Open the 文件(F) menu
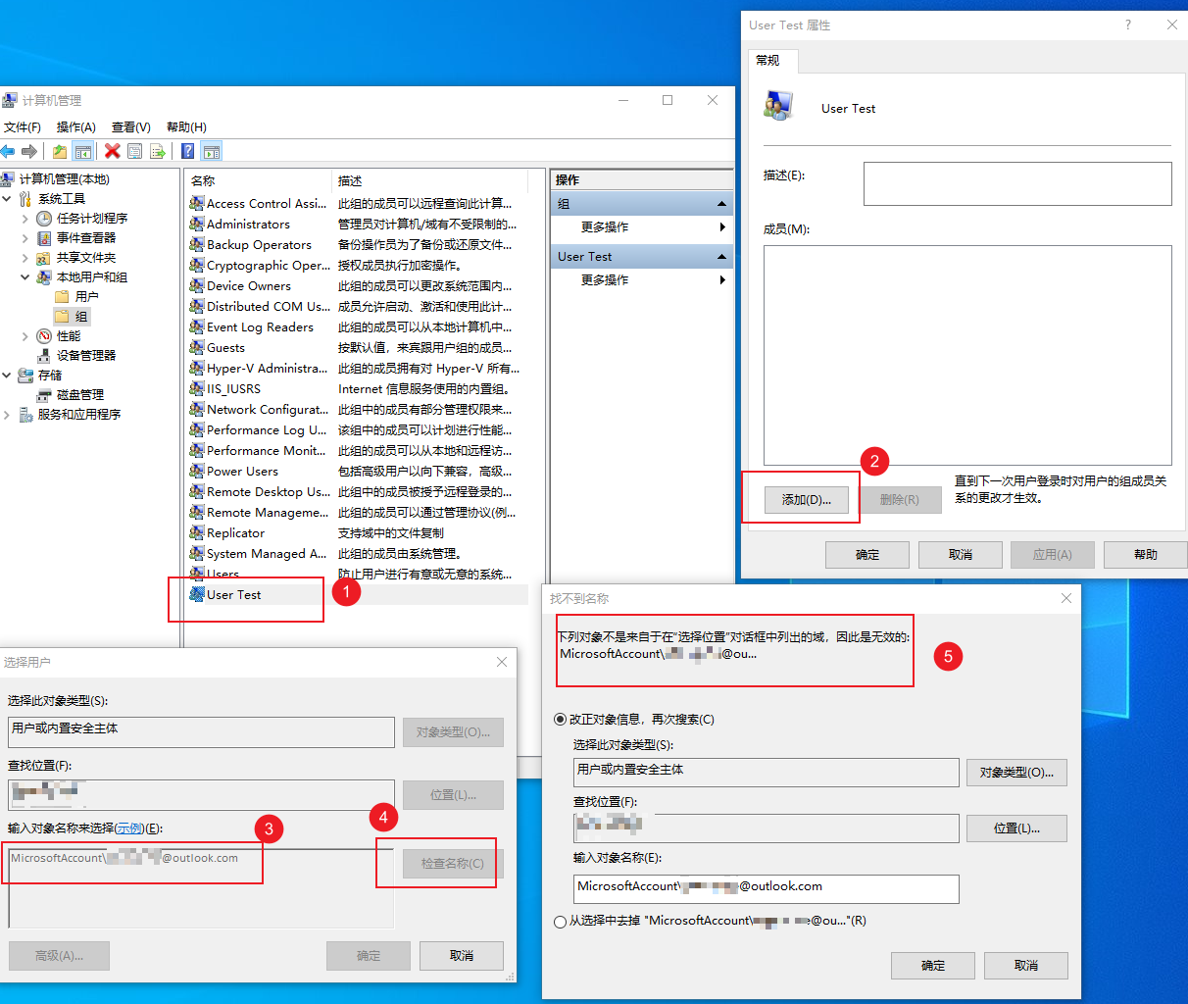This screenshot has width=1188, height=1004. point(23,127)
